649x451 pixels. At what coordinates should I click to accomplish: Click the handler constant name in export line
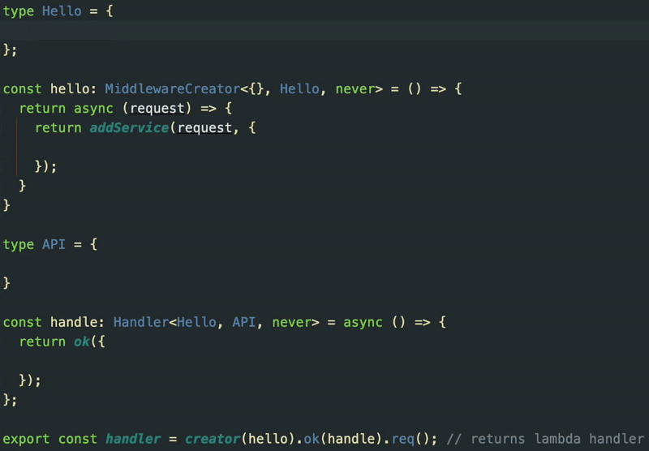coord(132,440)
